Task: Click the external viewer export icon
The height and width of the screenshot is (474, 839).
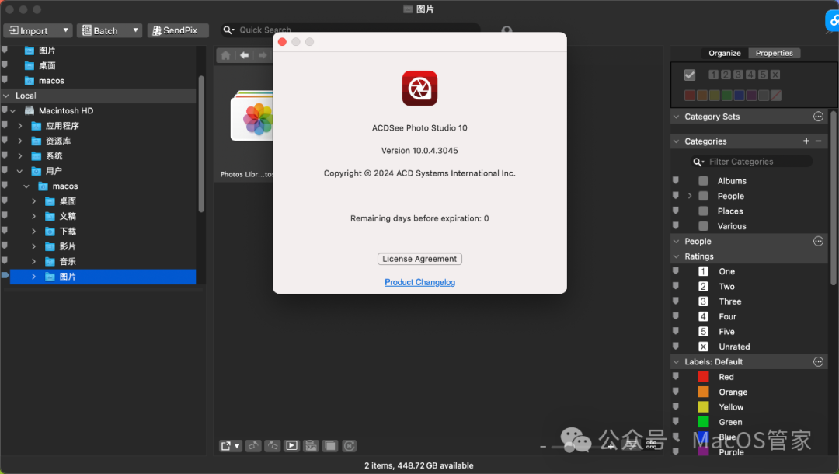Action: [231, 446]
